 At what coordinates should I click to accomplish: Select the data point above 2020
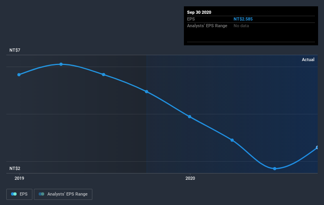tap(189, 117)
